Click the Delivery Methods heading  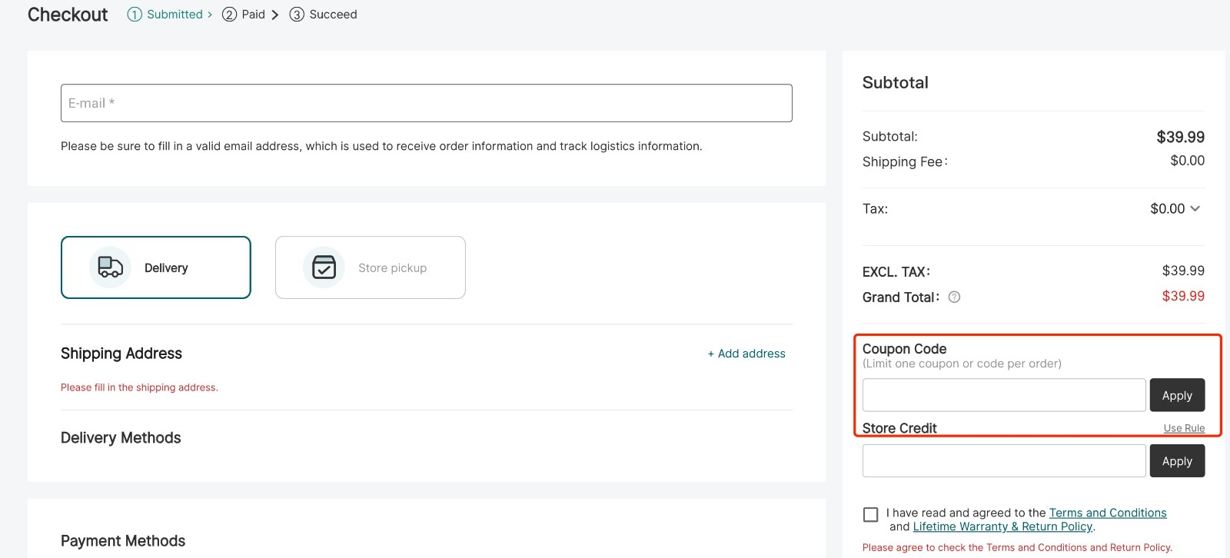coord(121,438)
